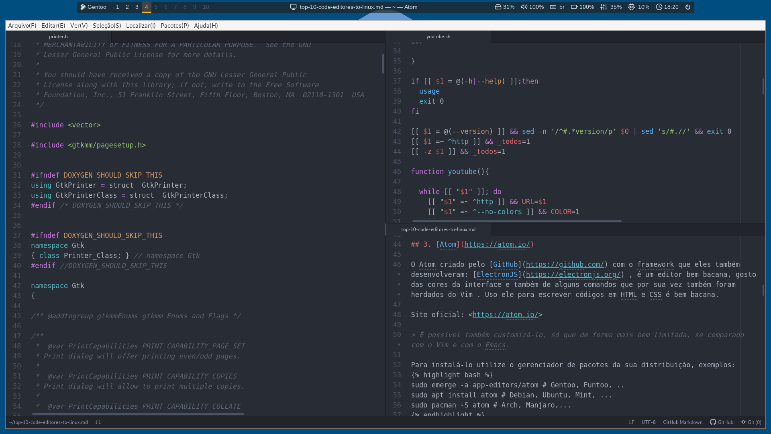Click the CPU chip icon showing 10%
Viewport: 771px width, 434px height.
pos(631,7)
